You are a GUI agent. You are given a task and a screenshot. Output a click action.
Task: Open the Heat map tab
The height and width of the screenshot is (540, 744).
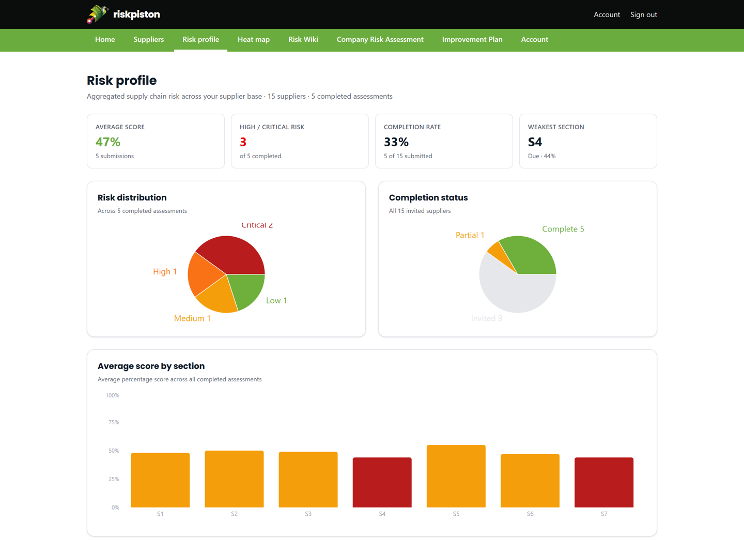[x=254, y=40]
